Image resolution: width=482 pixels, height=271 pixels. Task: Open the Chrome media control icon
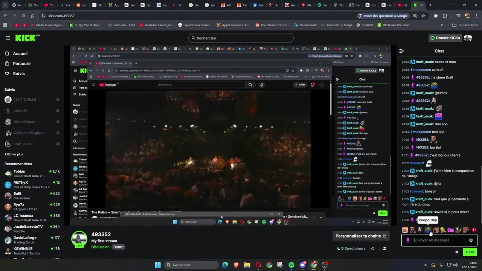click(x=458, y=16)
